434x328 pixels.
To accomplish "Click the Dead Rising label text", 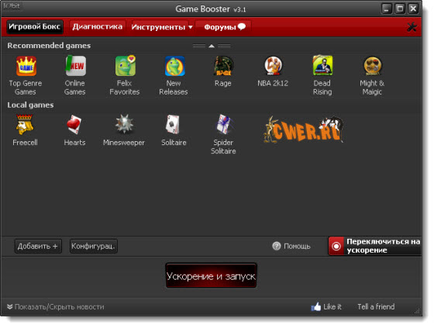I will 322,88.
